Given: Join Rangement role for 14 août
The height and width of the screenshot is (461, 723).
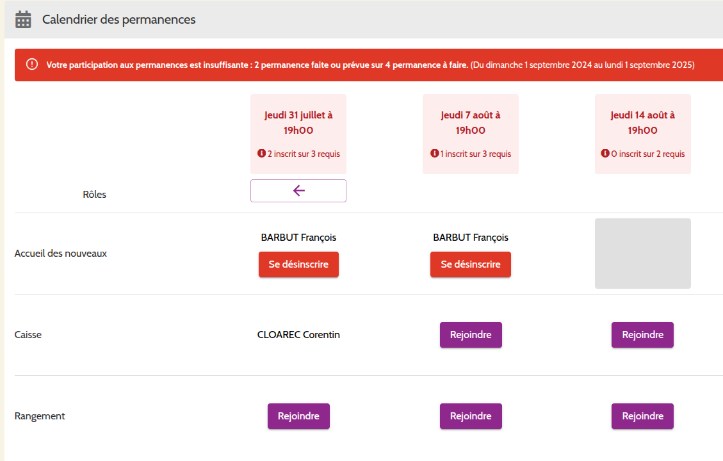Looking at the screenshot, I should pyautogui.click(x=642, y=416).
